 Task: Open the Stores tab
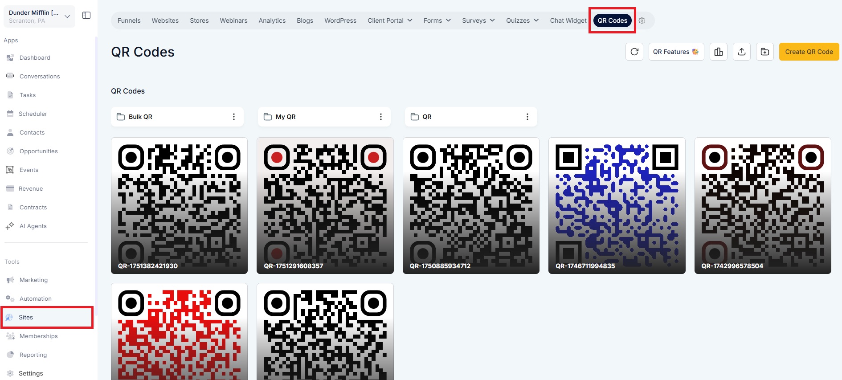point(199,20)
